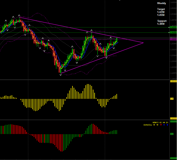Select the green 1.45500 price tag
The image size is (177, 160).
[173, 27]
